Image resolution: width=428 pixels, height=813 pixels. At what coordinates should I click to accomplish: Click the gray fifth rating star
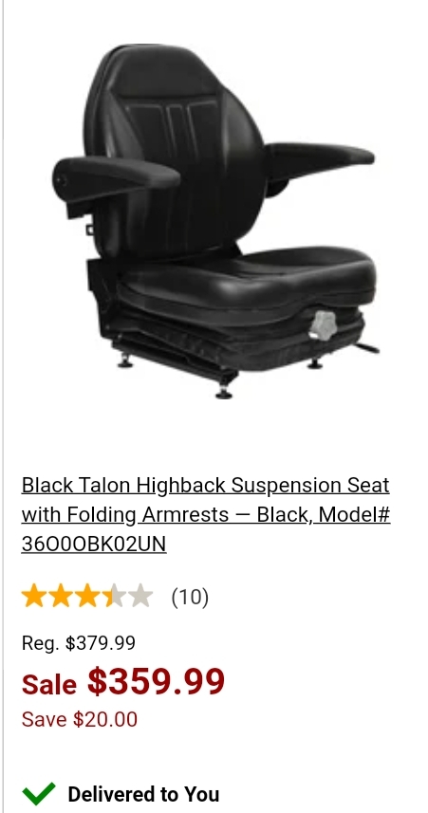[x=140, y=597]
